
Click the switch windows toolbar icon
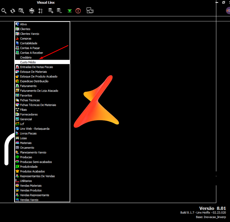coord(90,11)
